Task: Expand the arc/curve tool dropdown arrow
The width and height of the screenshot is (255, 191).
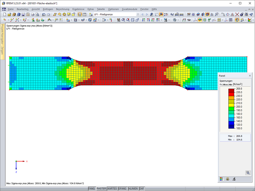Action: pyautogui.click(x=28, y=20)
